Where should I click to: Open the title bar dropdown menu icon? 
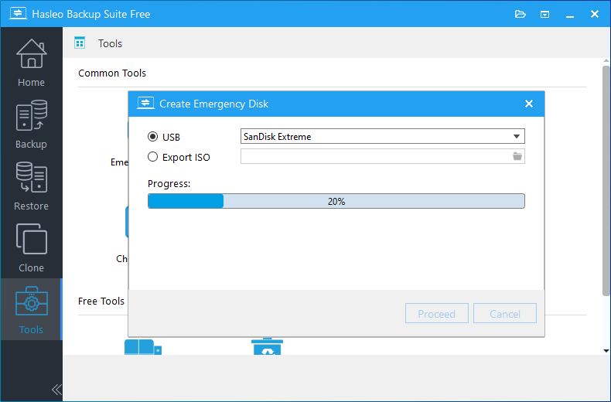(544, 14)
